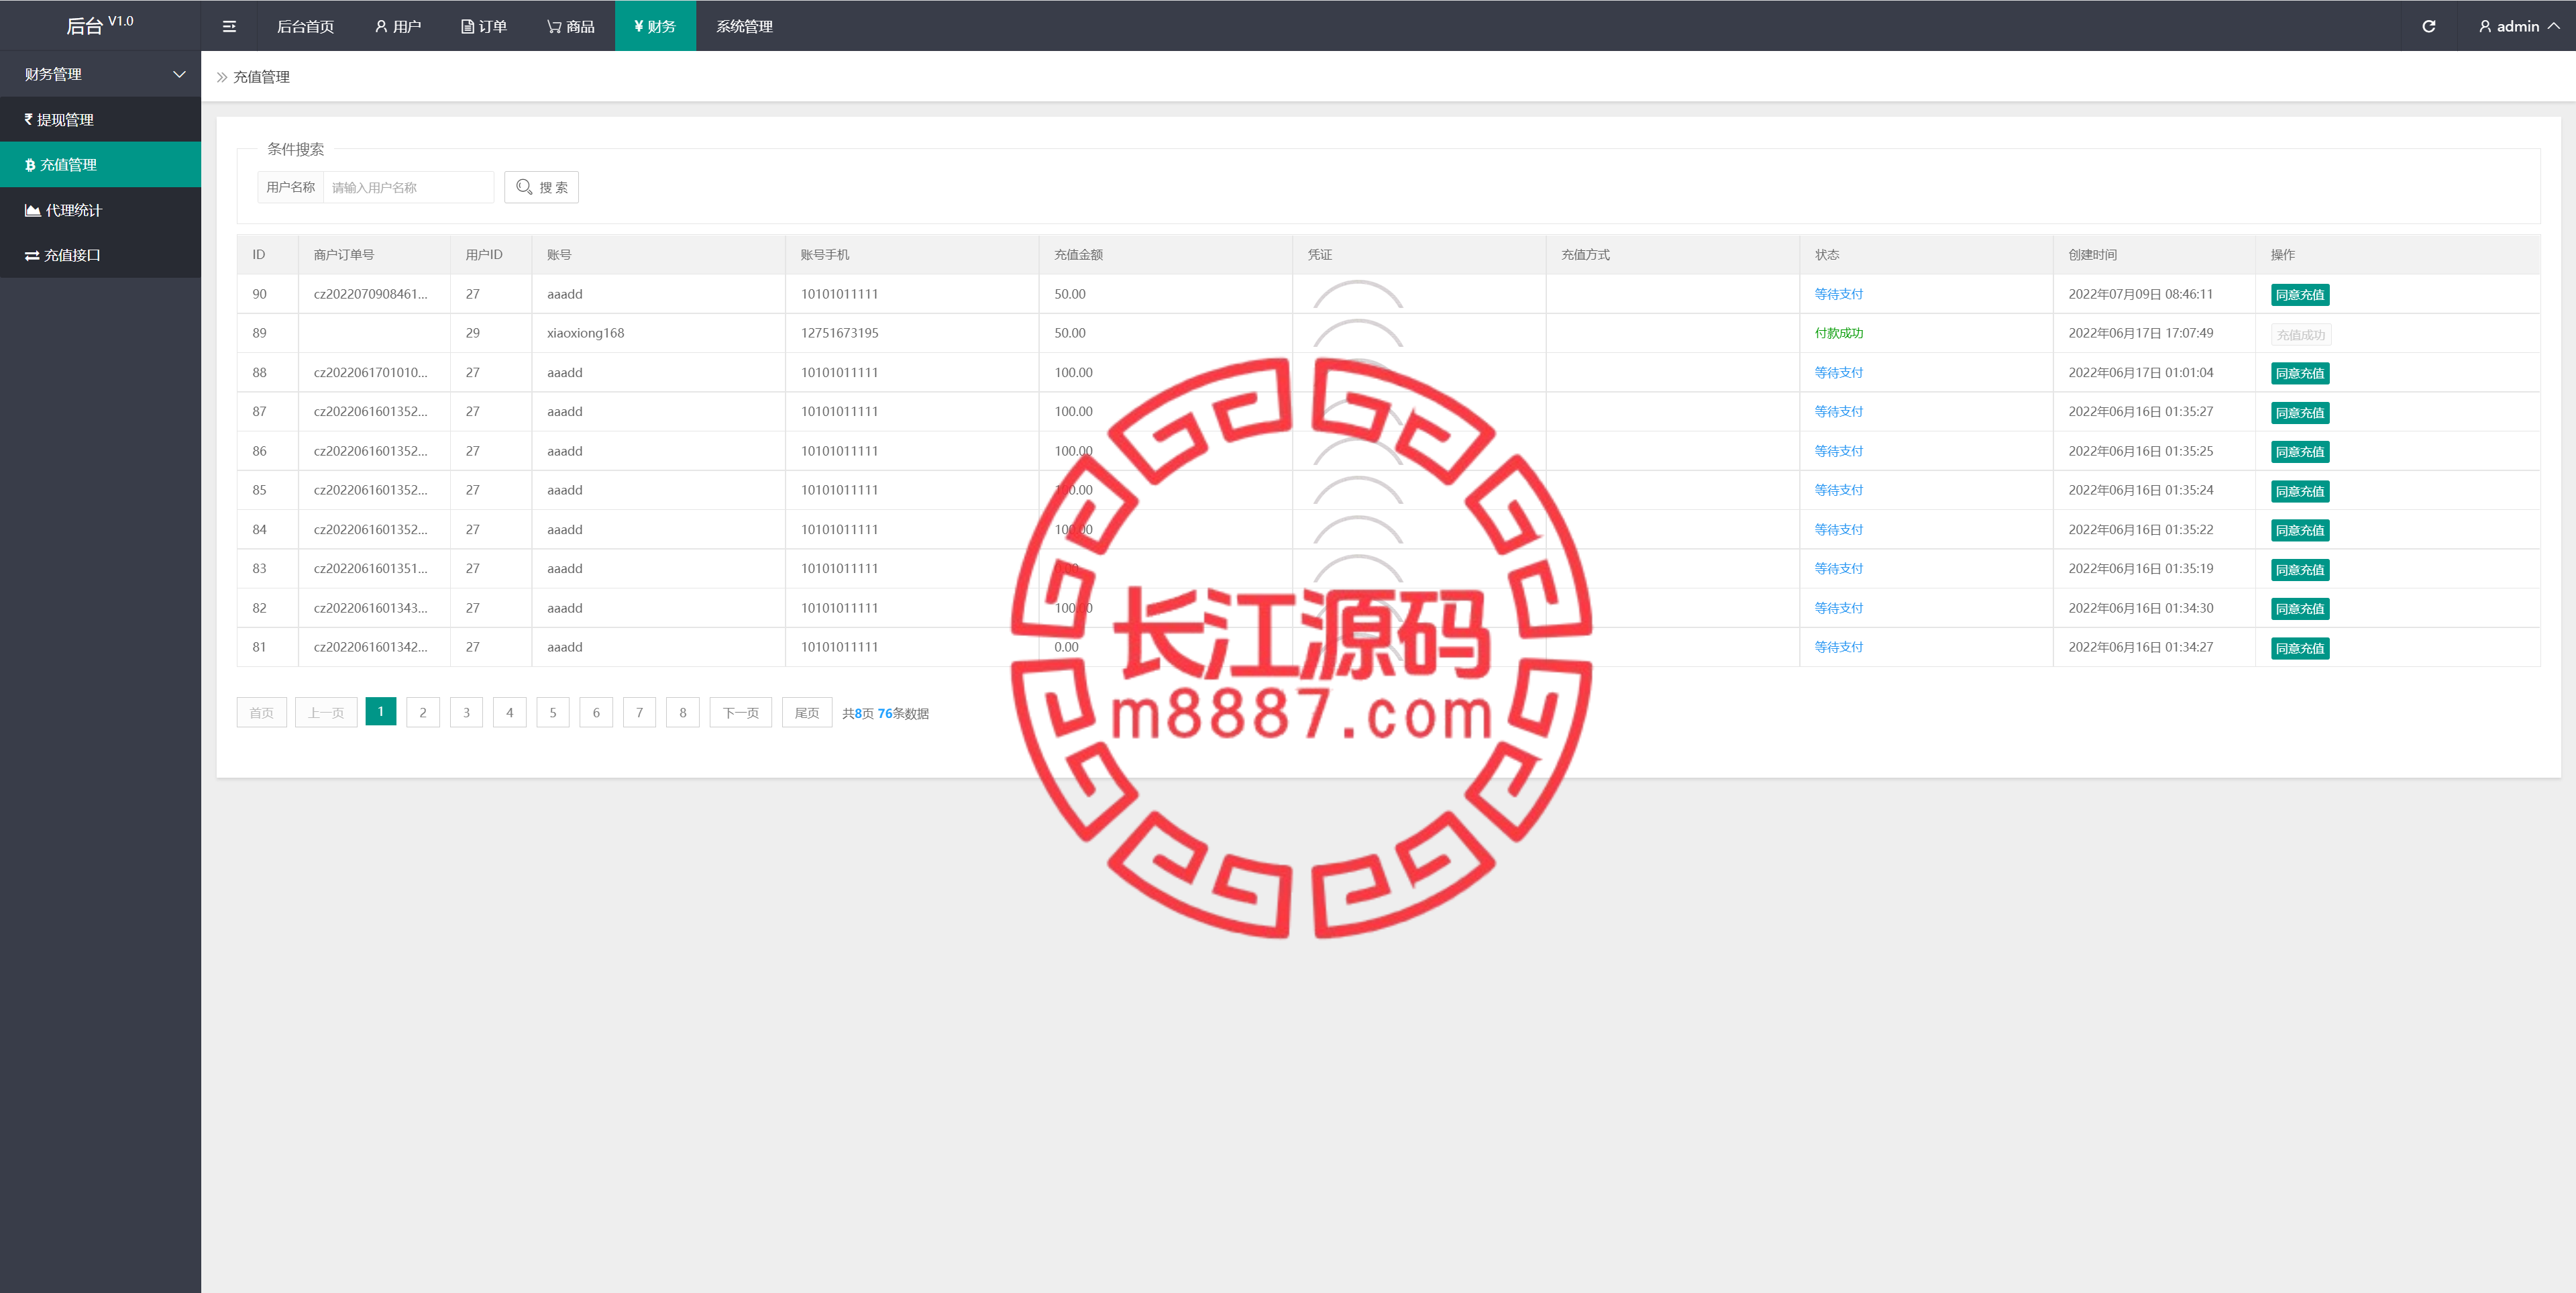Open the 商品 top menu
This screenshot has height=1293, width=2576.
[x=571, y=26]
